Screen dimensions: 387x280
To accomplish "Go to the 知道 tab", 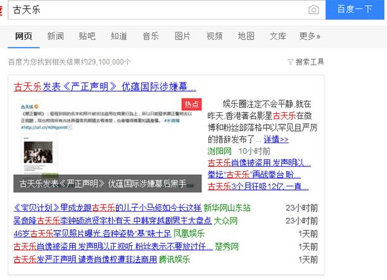I will [x=118, y=36].
